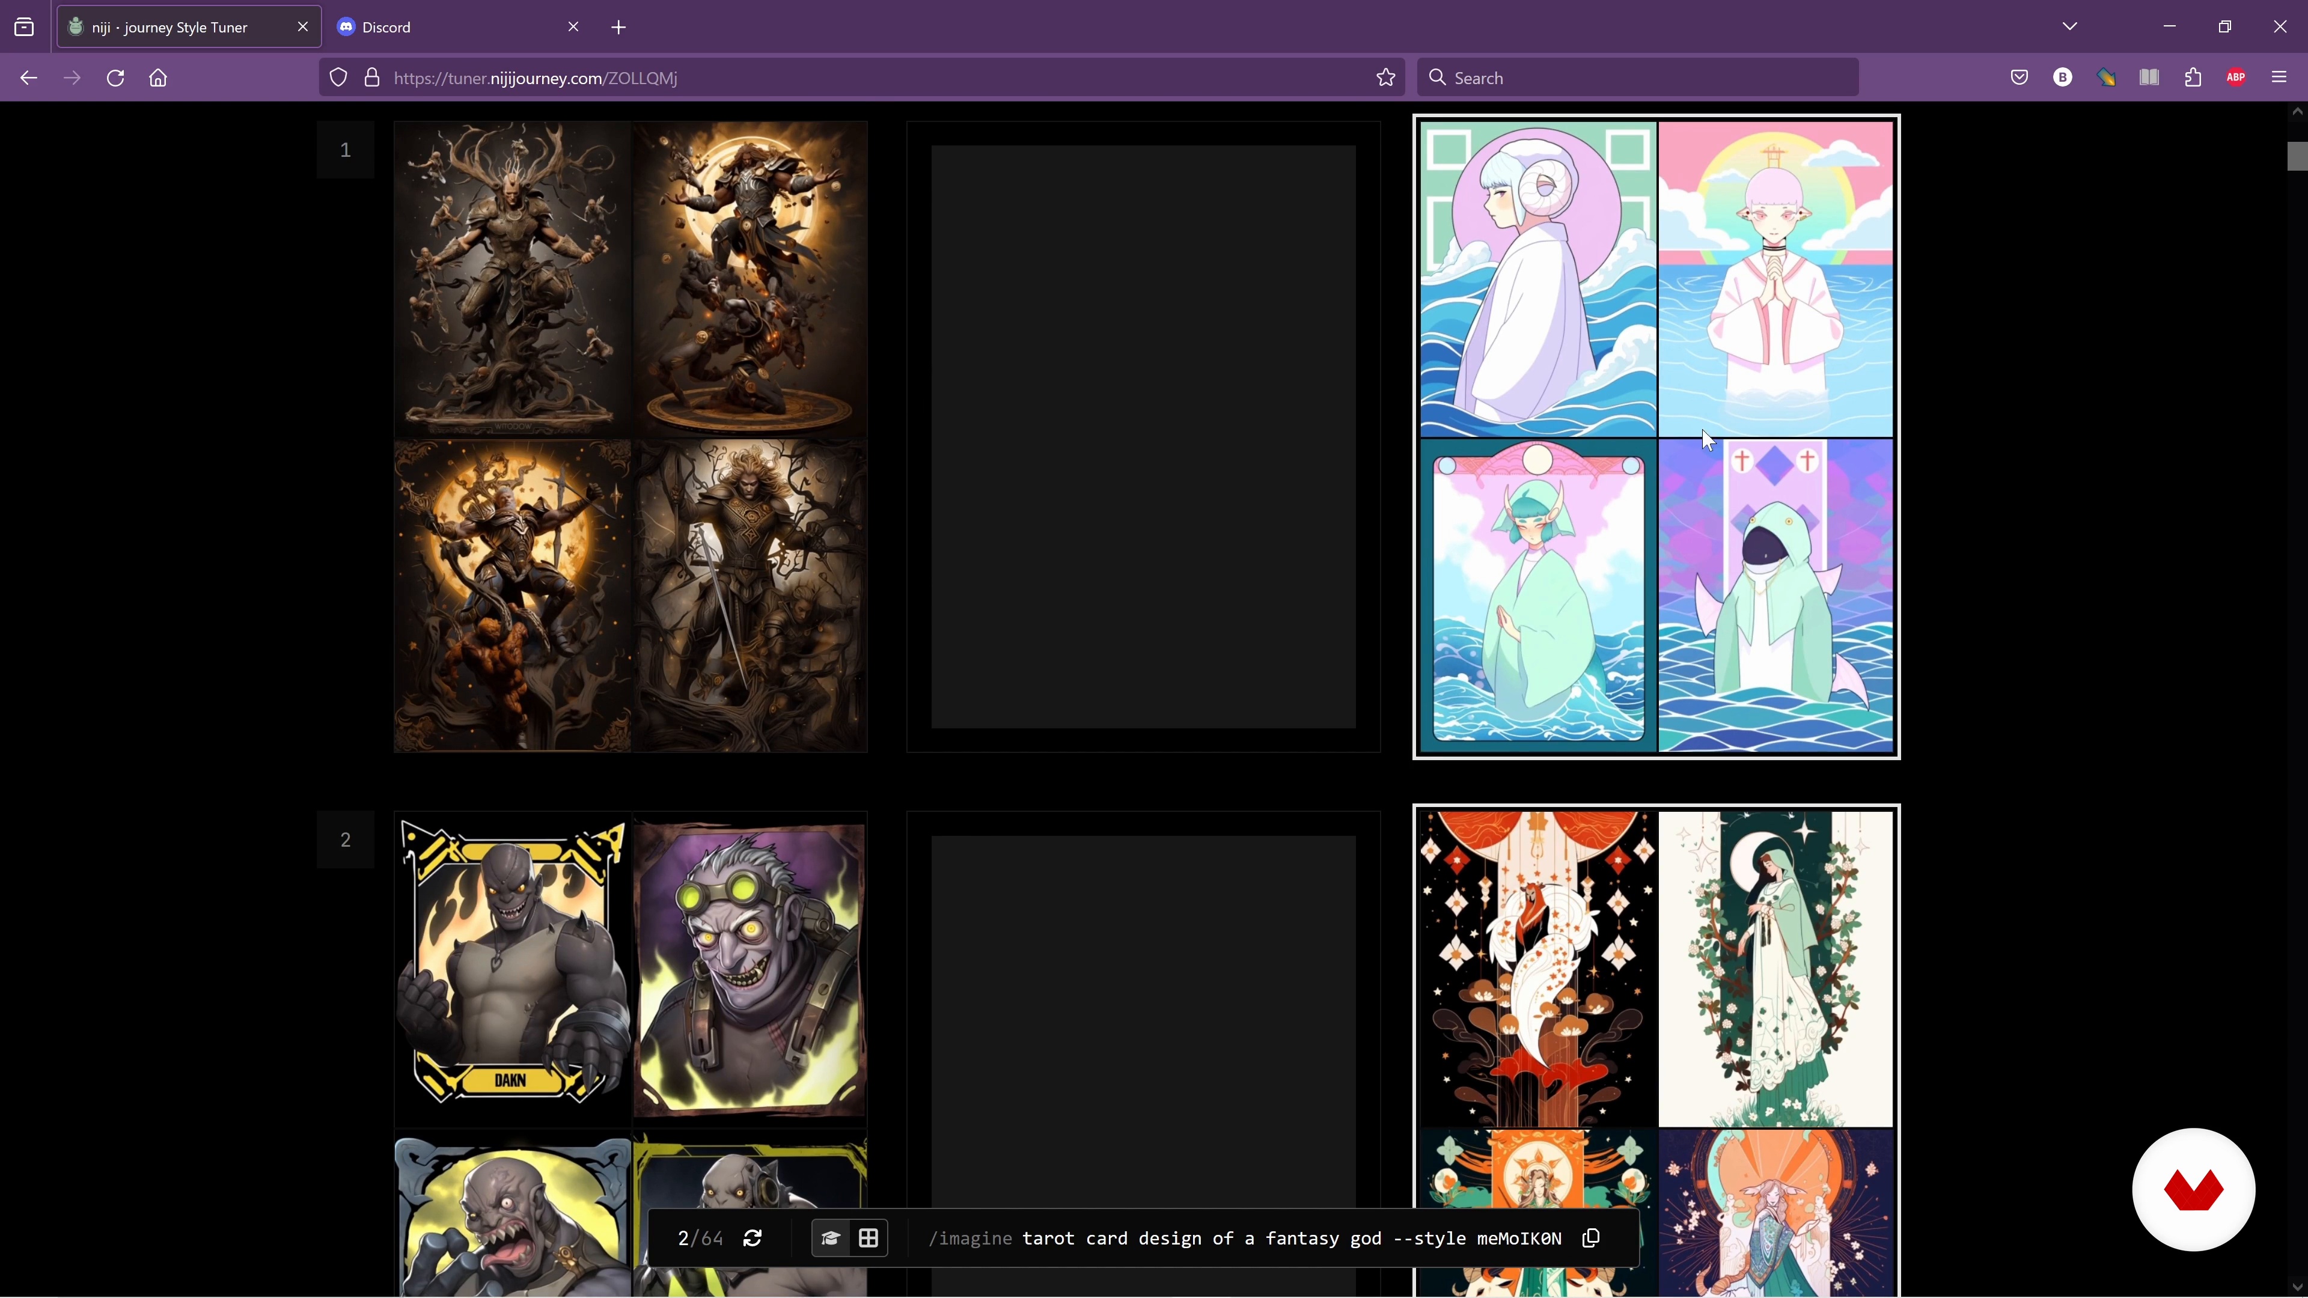This screenshot has height=1298, width=2308.
Task: Open the B extension icon
Action: click(2063, 78)
